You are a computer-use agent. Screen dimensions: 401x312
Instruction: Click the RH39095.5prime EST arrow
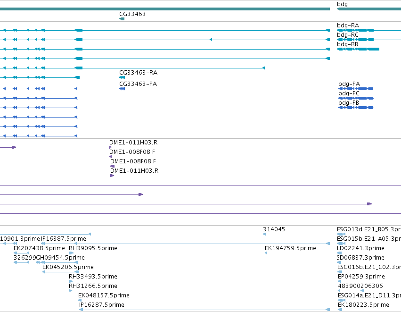click(x=71, y=253)
